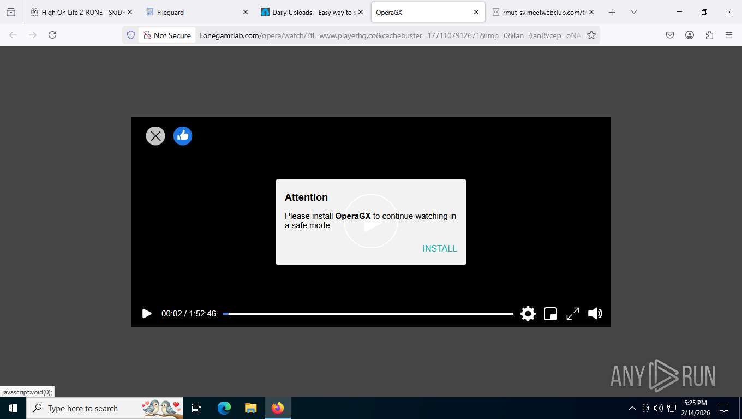This screenshot has height=419, width=742.
Task: Close the video overlay with the X icon
Action: coord(155,136)
